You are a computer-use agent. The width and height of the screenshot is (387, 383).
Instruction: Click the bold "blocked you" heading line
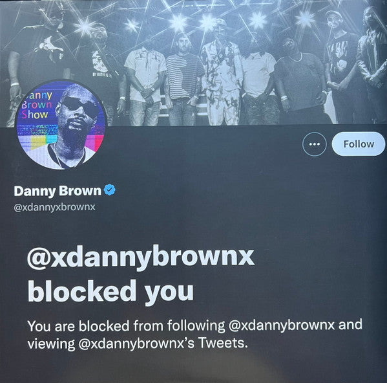click(x=110, y=292)
